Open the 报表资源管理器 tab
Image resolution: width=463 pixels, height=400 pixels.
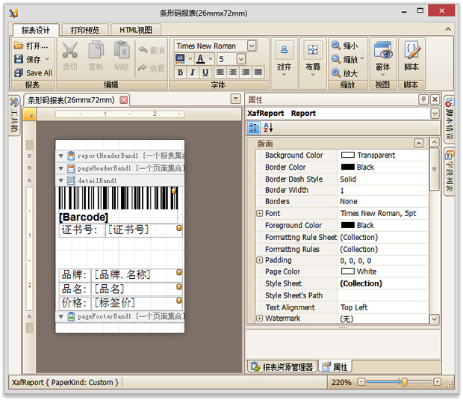tap(282, 366)
